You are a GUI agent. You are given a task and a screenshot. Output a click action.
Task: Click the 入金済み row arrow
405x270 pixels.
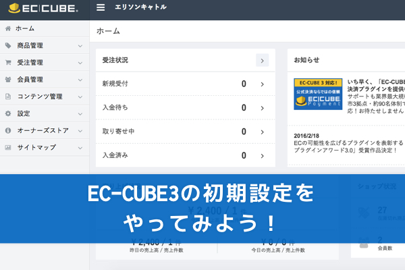click(262, 156)
